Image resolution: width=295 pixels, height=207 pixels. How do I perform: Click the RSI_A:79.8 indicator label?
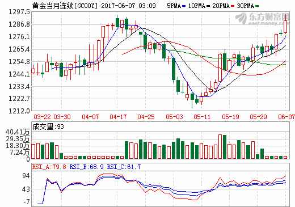click(49, 167)
